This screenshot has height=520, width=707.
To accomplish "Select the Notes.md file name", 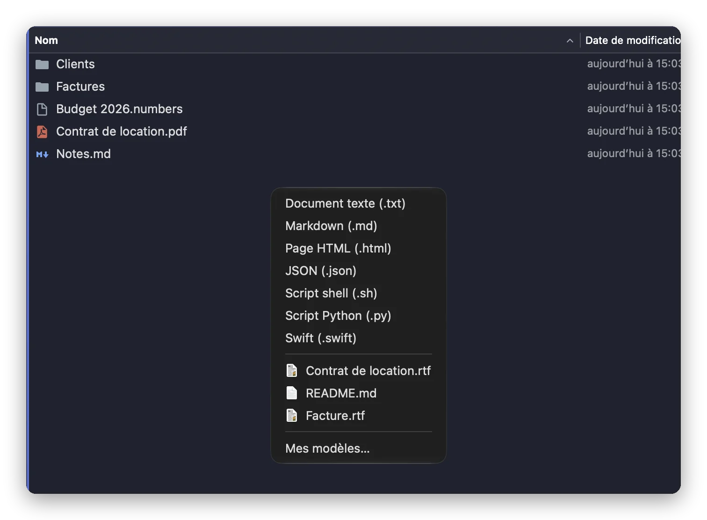I will click(83, 154).
